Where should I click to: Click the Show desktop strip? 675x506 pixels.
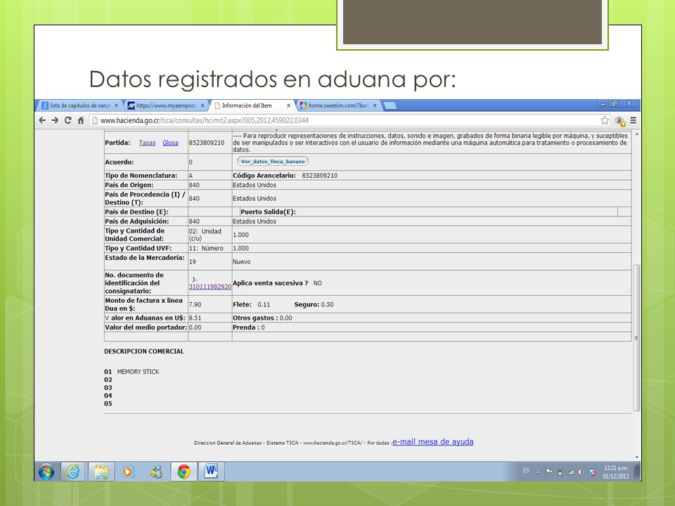[x=637, y=472]
